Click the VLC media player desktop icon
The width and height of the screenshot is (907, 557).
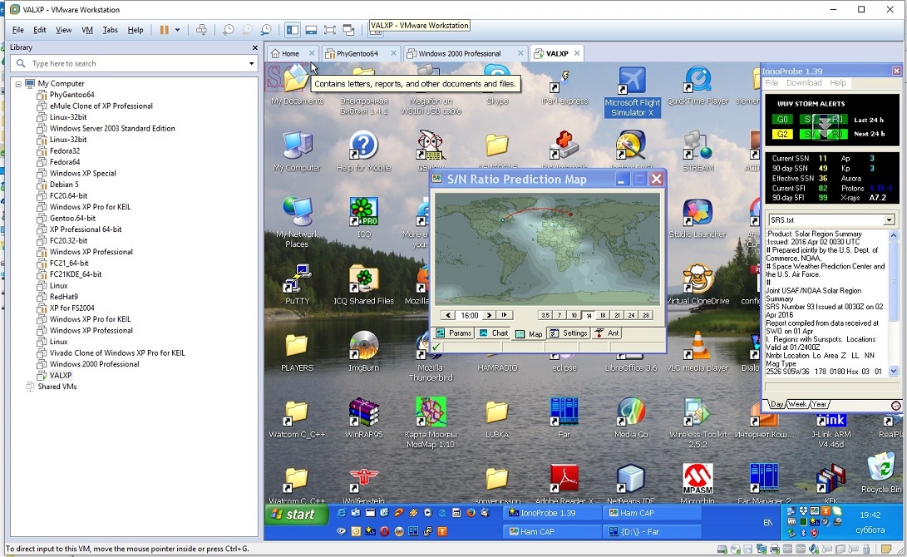coord(697,352)
